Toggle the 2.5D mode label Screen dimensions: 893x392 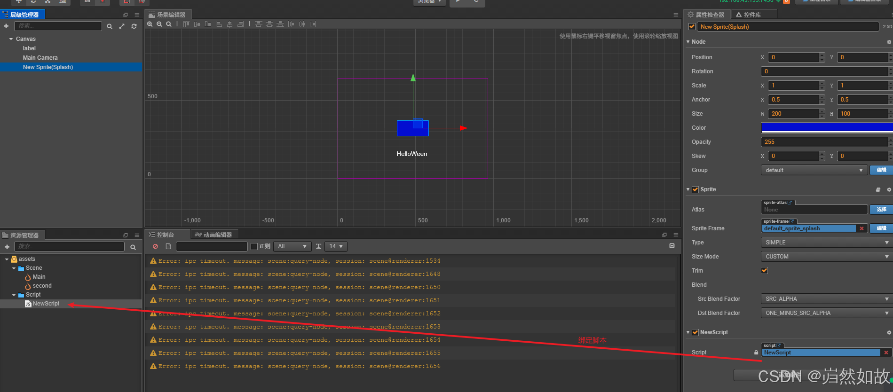[887, 27]
